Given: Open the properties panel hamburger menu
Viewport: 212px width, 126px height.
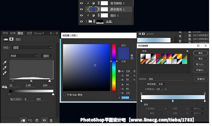Looking at the screenshot, I should [57, 33].
